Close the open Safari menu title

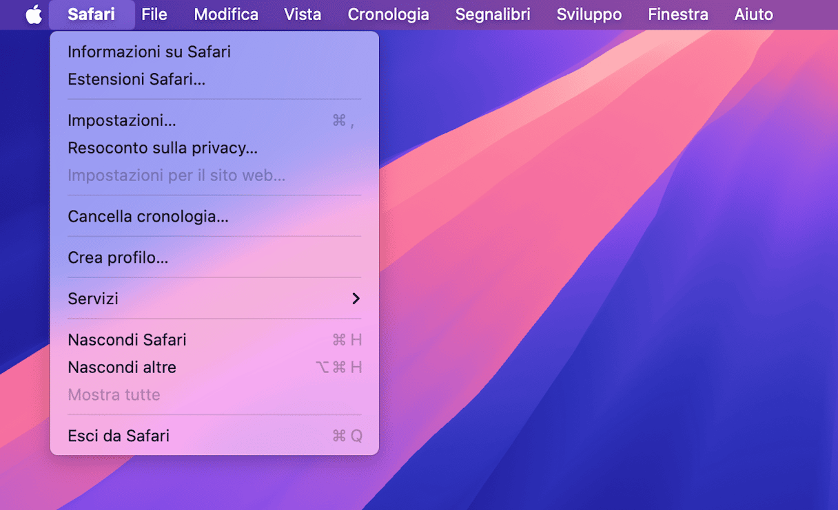[x=92, y=14]
